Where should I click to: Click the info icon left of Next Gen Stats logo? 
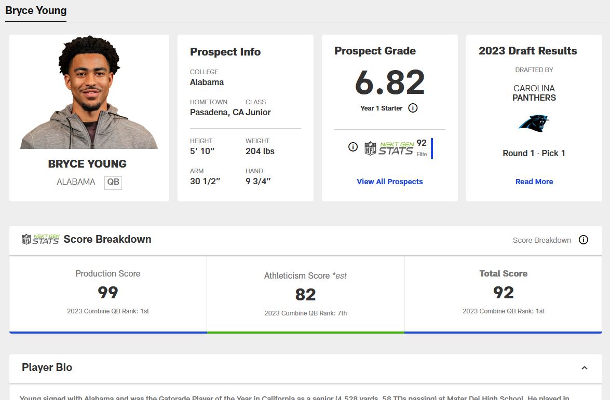pos(353,147)
